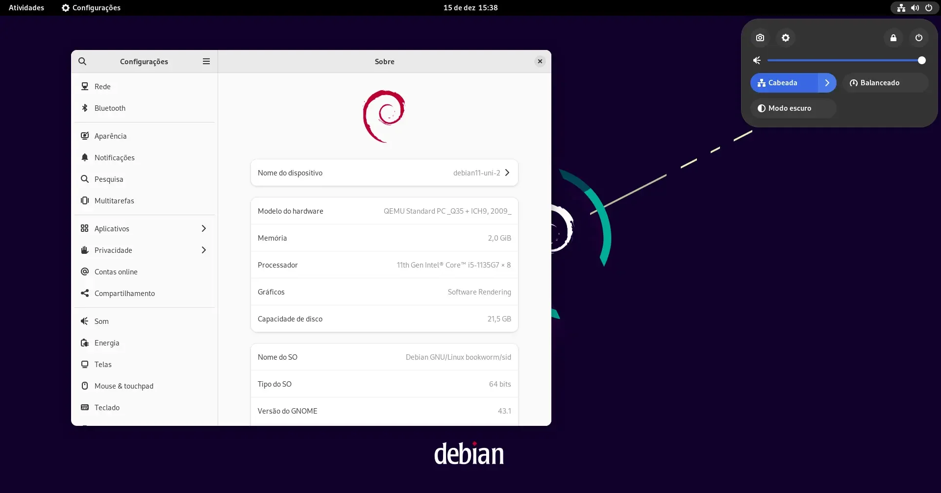Click the Privacidade hand icon
The height and width of the screenshot is (493, 941).
85,250
